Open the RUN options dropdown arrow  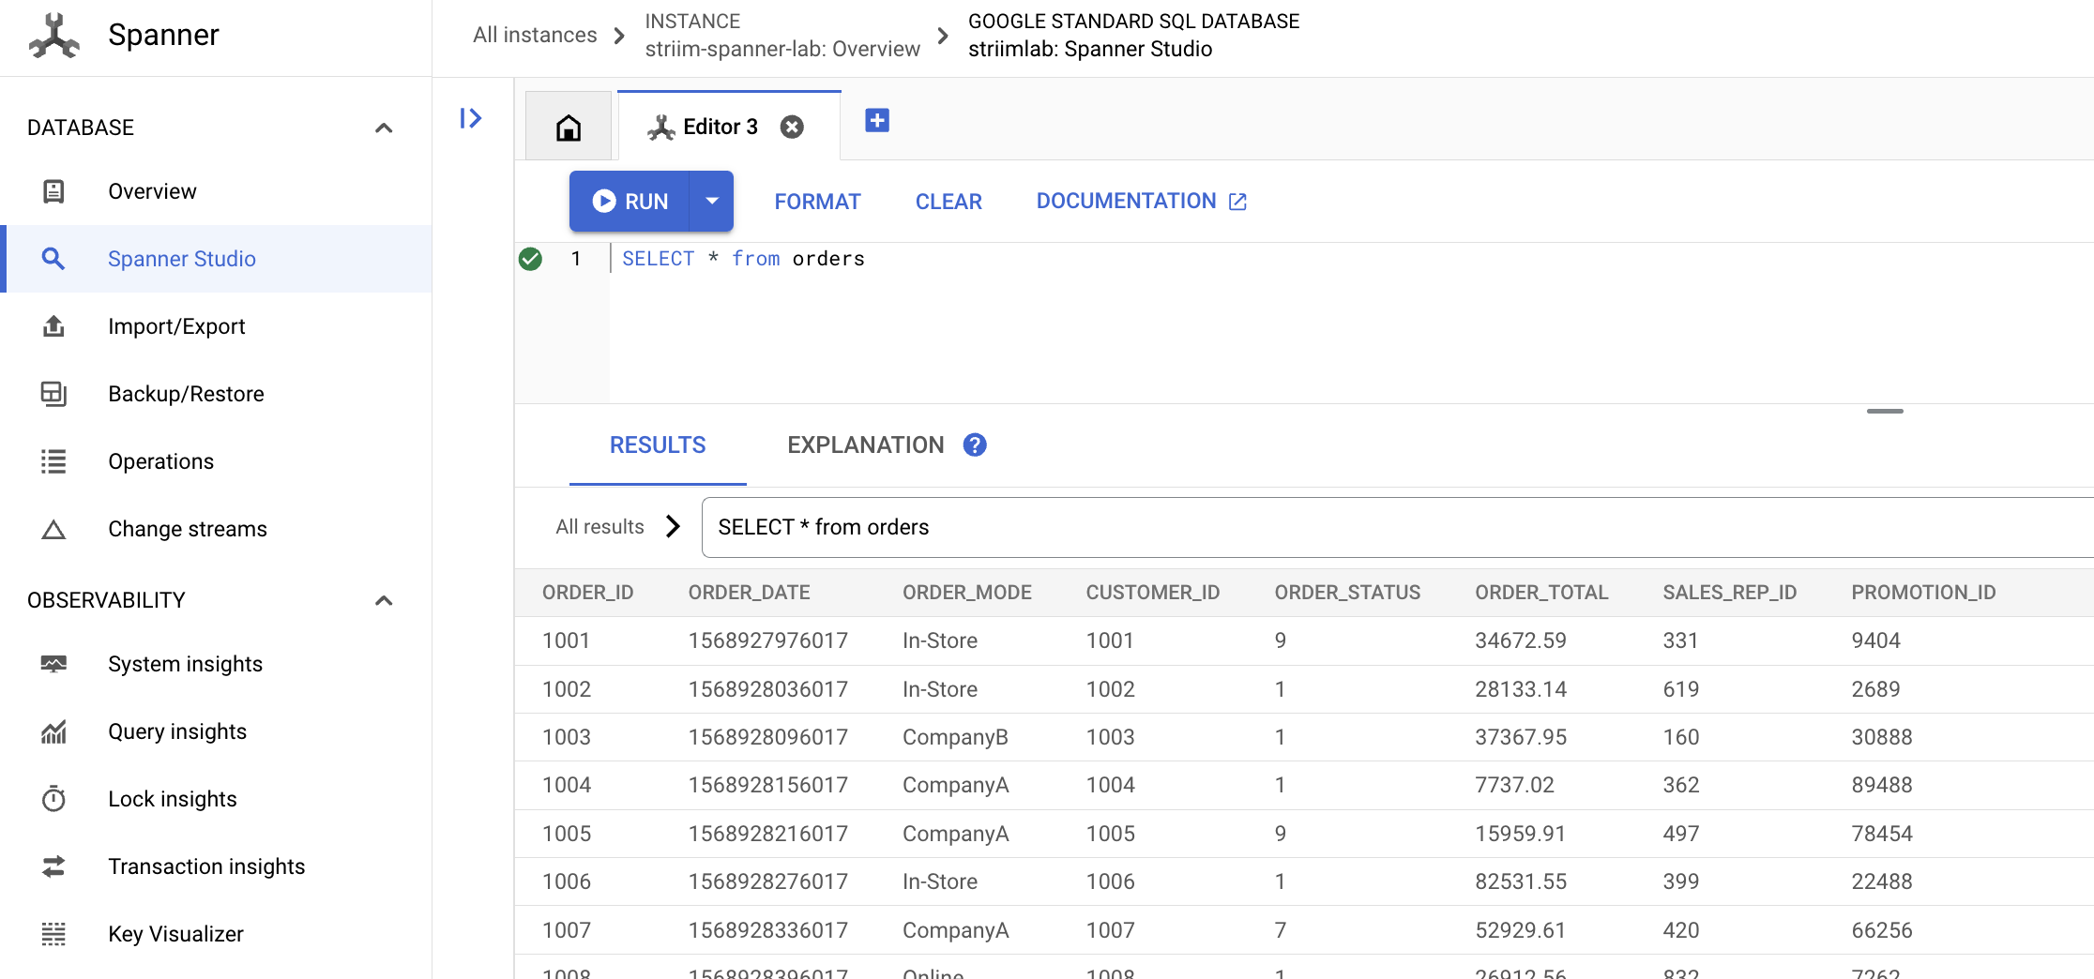tap(712, 201)
